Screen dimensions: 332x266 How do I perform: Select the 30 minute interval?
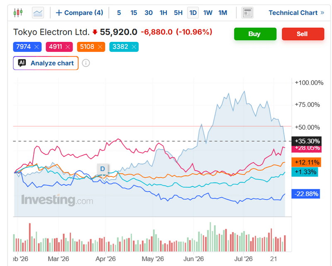(x=149, y=13)
